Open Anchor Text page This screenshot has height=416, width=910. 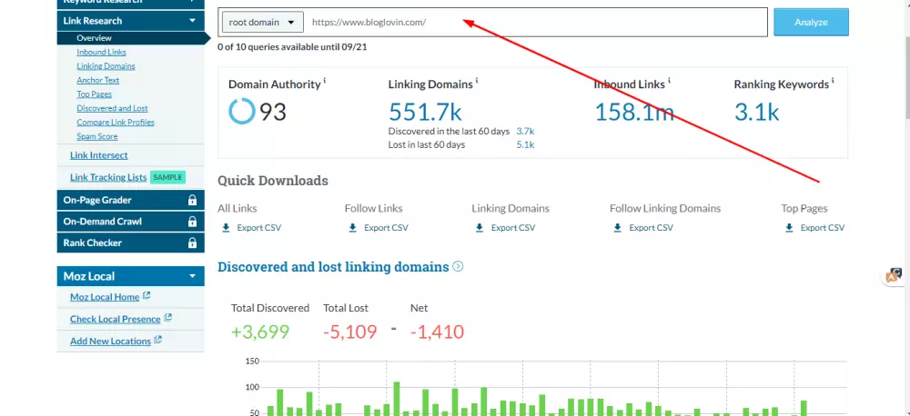point(97,80)
